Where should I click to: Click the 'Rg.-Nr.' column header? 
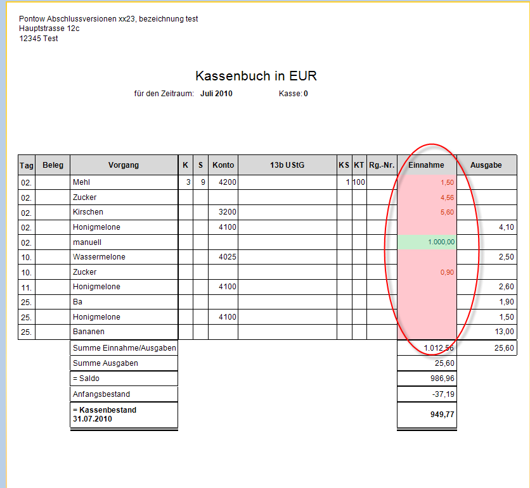[382, 165]
